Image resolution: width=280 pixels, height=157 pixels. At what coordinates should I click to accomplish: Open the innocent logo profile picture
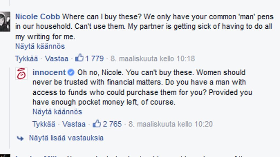21,74
